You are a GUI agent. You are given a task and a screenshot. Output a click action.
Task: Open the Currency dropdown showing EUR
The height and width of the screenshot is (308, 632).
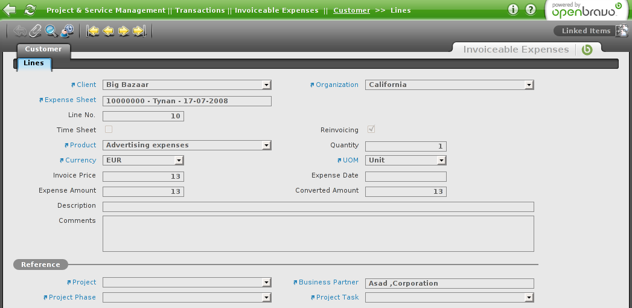(x=179, y=161)
